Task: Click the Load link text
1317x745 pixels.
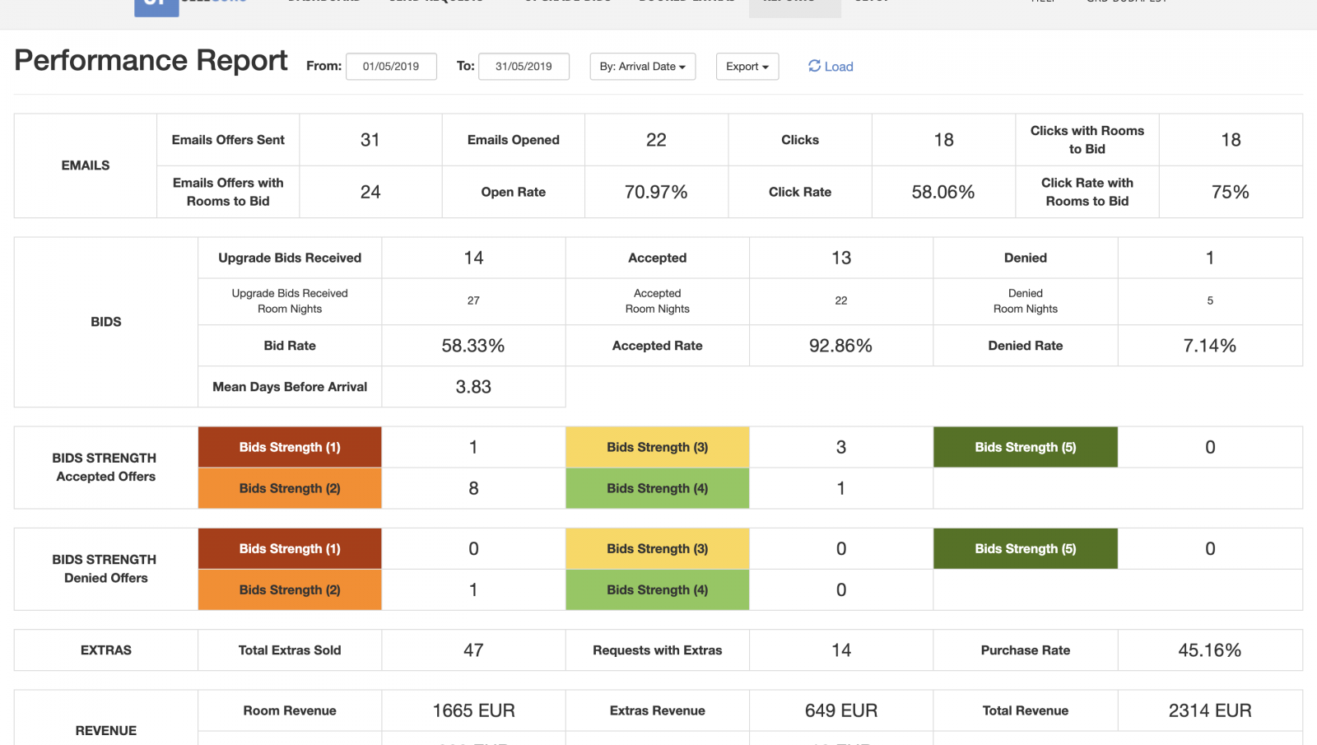Action: click(x=839, y=67)
